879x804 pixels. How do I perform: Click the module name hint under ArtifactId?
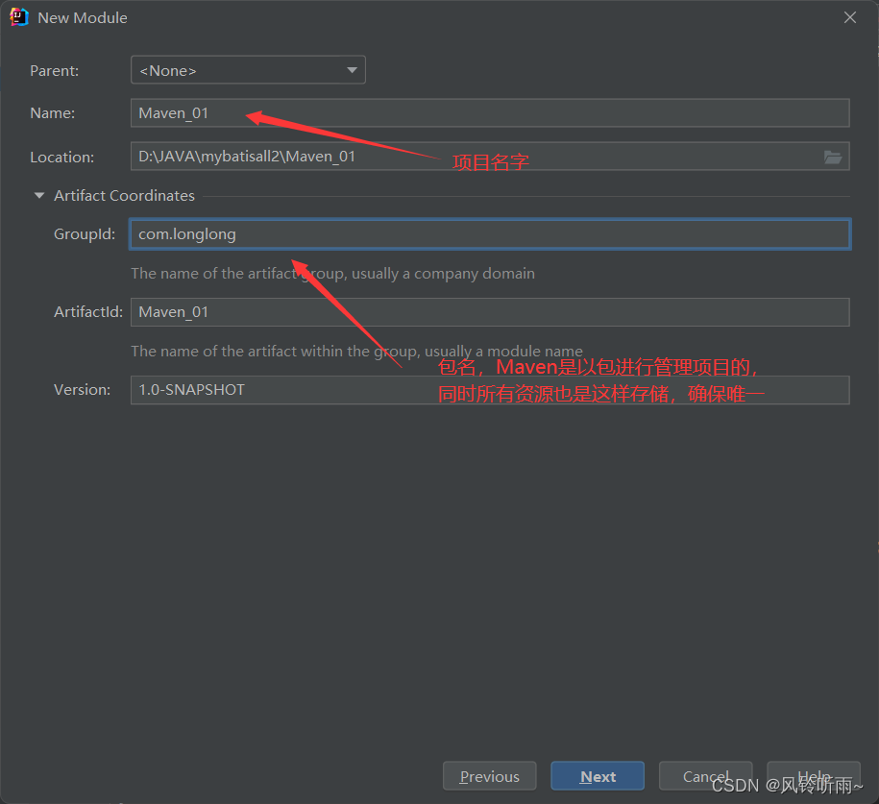tap(356, 352)
